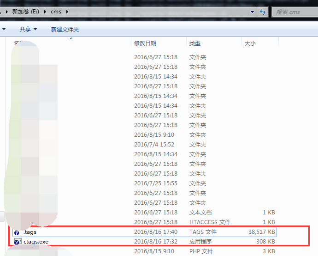Select the .tags file name

(x=30, y=232)
